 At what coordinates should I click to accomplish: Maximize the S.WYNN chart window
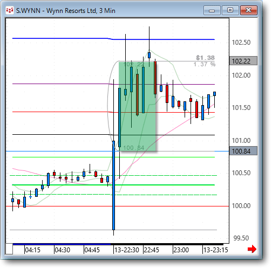coord(230,10)
